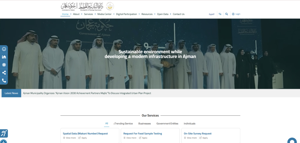Open the Open Data menu

(x=163, y=14)
